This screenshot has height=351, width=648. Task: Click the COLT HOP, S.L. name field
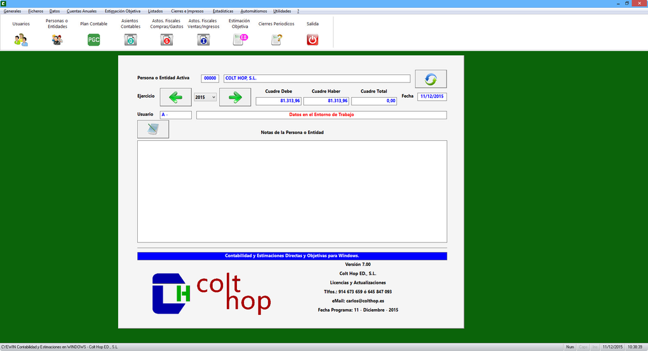click(317, 78)
